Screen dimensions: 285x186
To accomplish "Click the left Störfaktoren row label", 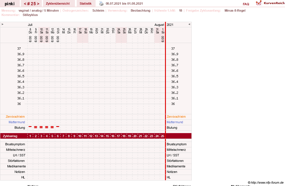I will tap(16, 161).
